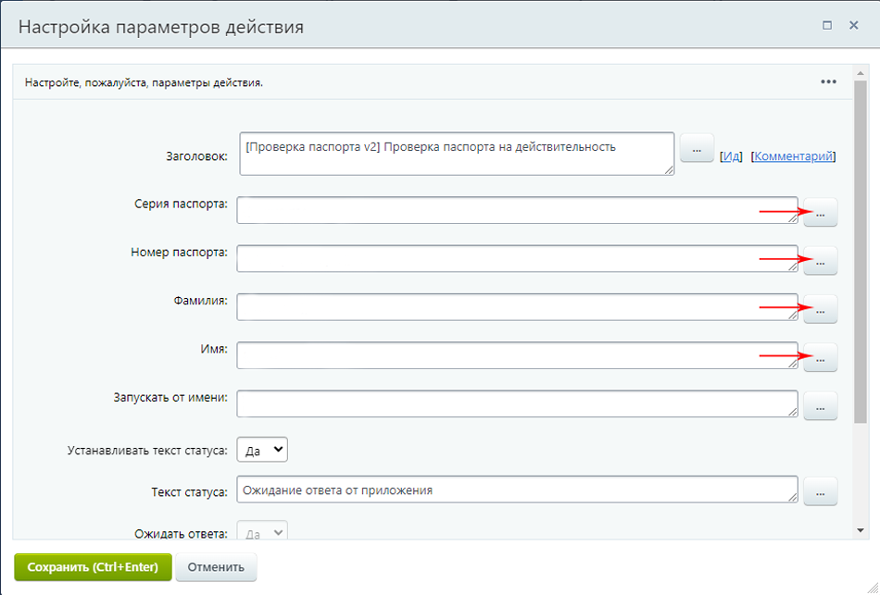This screenshot has height=595, width=880.
Task: Open value picker for Фамилия field
Action: pyautogui.click(x=820, y=309)
